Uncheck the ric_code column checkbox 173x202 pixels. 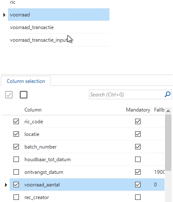coord(16,122)
